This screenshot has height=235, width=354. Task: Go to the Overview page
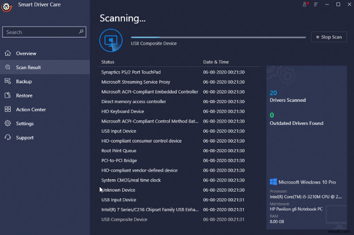point(26,54)
